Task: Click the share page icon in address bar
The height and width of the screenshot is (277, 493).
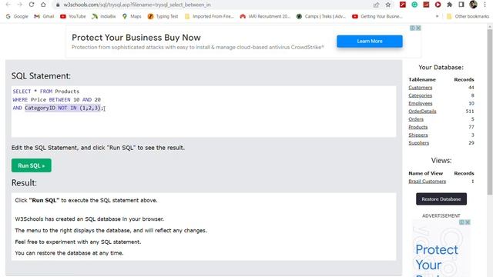Action: (x=376, y=5)
